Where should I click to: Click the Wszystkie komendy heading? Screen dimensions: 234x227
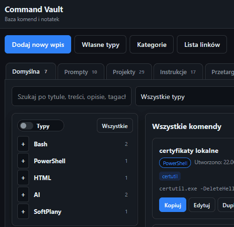click(x=187, y=127)
